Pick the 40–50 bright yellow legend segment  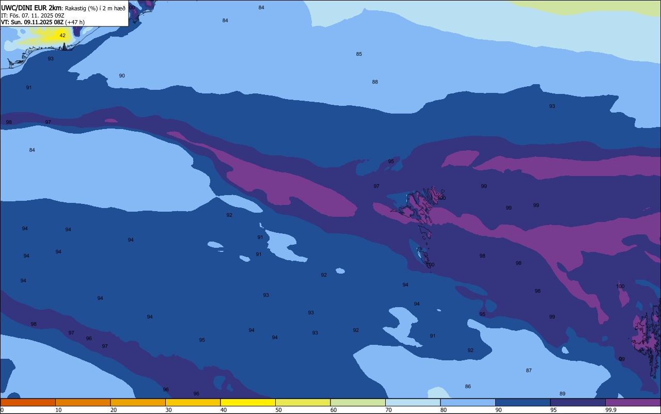(248, 402)
